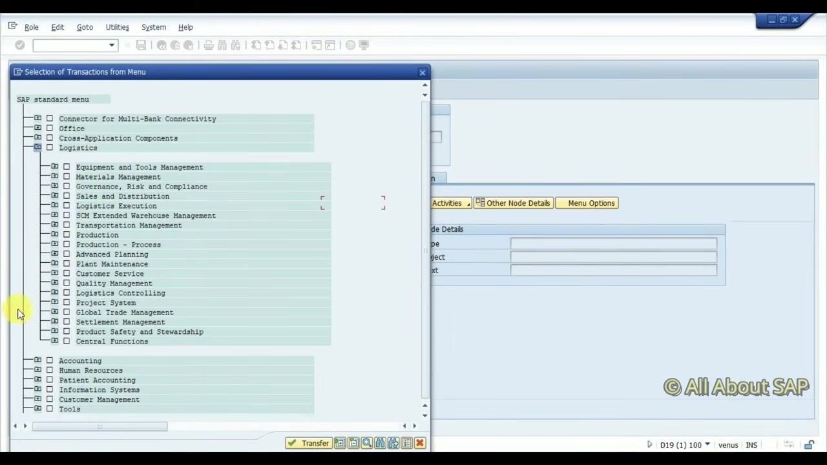
Task: Click the binoculars Find icon in dialog footer
Action: [380, 443]
